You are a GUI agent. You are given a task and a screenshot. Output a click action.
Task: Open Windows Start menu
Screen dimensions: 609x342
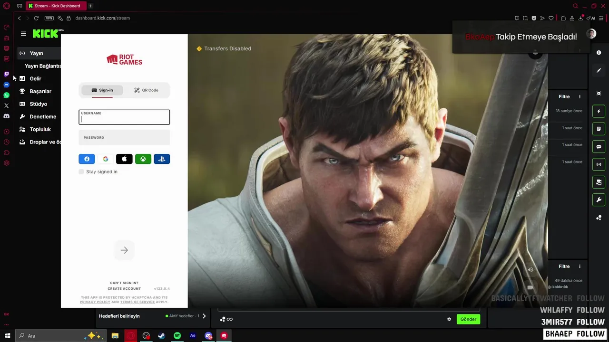click(8, 336)
